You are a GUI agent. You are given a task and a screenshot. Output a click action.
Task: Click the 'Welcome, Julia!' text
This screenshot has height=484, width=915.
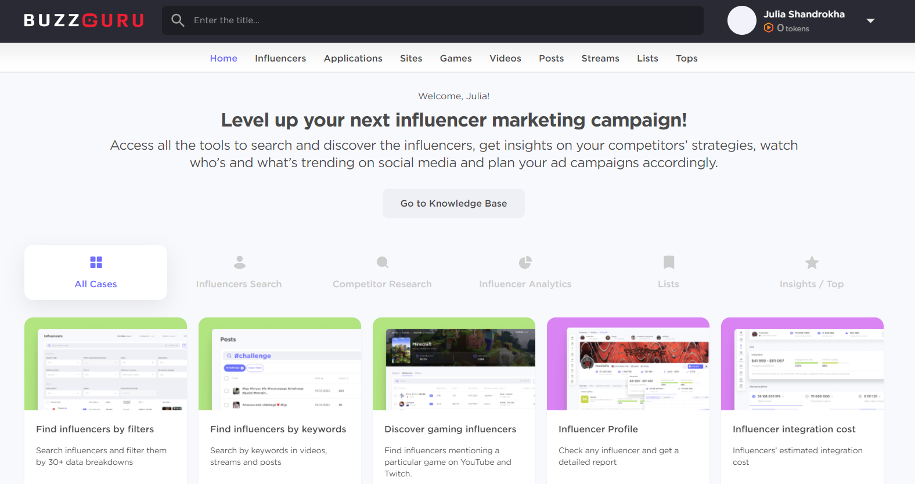tap(454, 96)
